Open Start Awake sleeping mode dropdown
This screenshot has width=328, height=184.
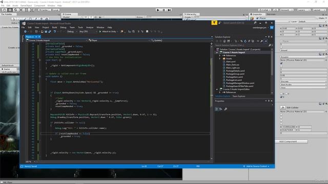coord(303,85)
